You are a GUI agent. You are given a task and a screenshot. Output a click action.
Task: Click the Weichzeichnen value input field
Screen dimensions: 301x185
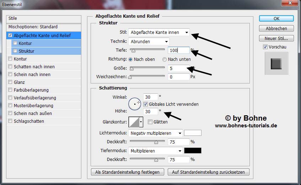(x=178, y=77)
